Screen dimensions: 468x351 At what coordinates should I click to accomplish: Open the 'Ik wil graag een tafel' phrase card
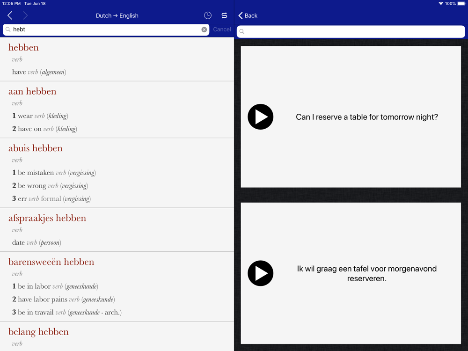click(351, 273)
